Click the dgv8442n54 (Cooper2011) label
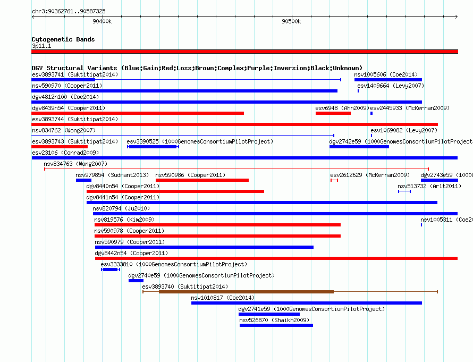The width and height of the screenshot is (473, 362). pos(131,253)
